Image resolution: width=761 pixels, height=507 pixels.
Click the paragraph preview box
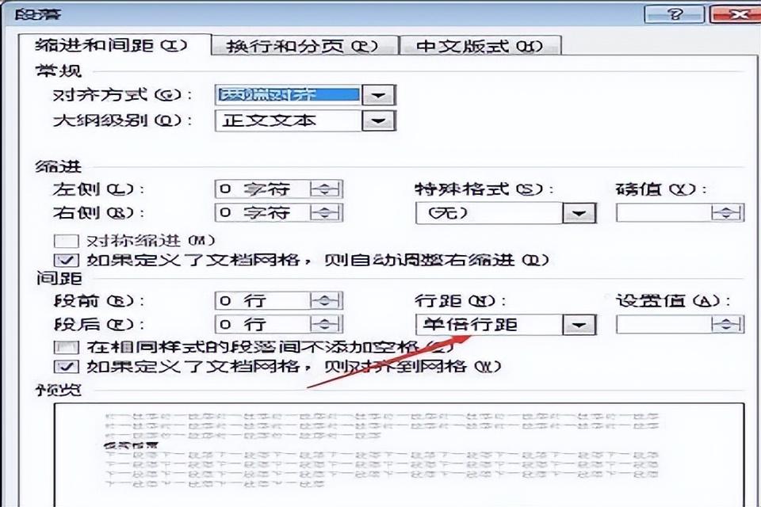point(399,455)
